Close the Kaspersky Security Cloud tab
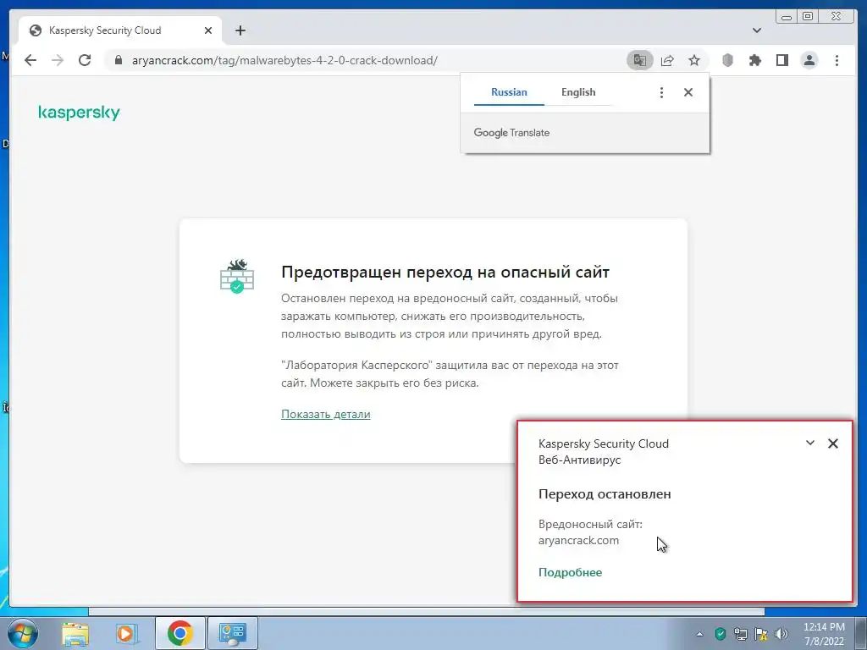Image resolution: width=867 pixels, height=650 pixels. click(208, 30)
